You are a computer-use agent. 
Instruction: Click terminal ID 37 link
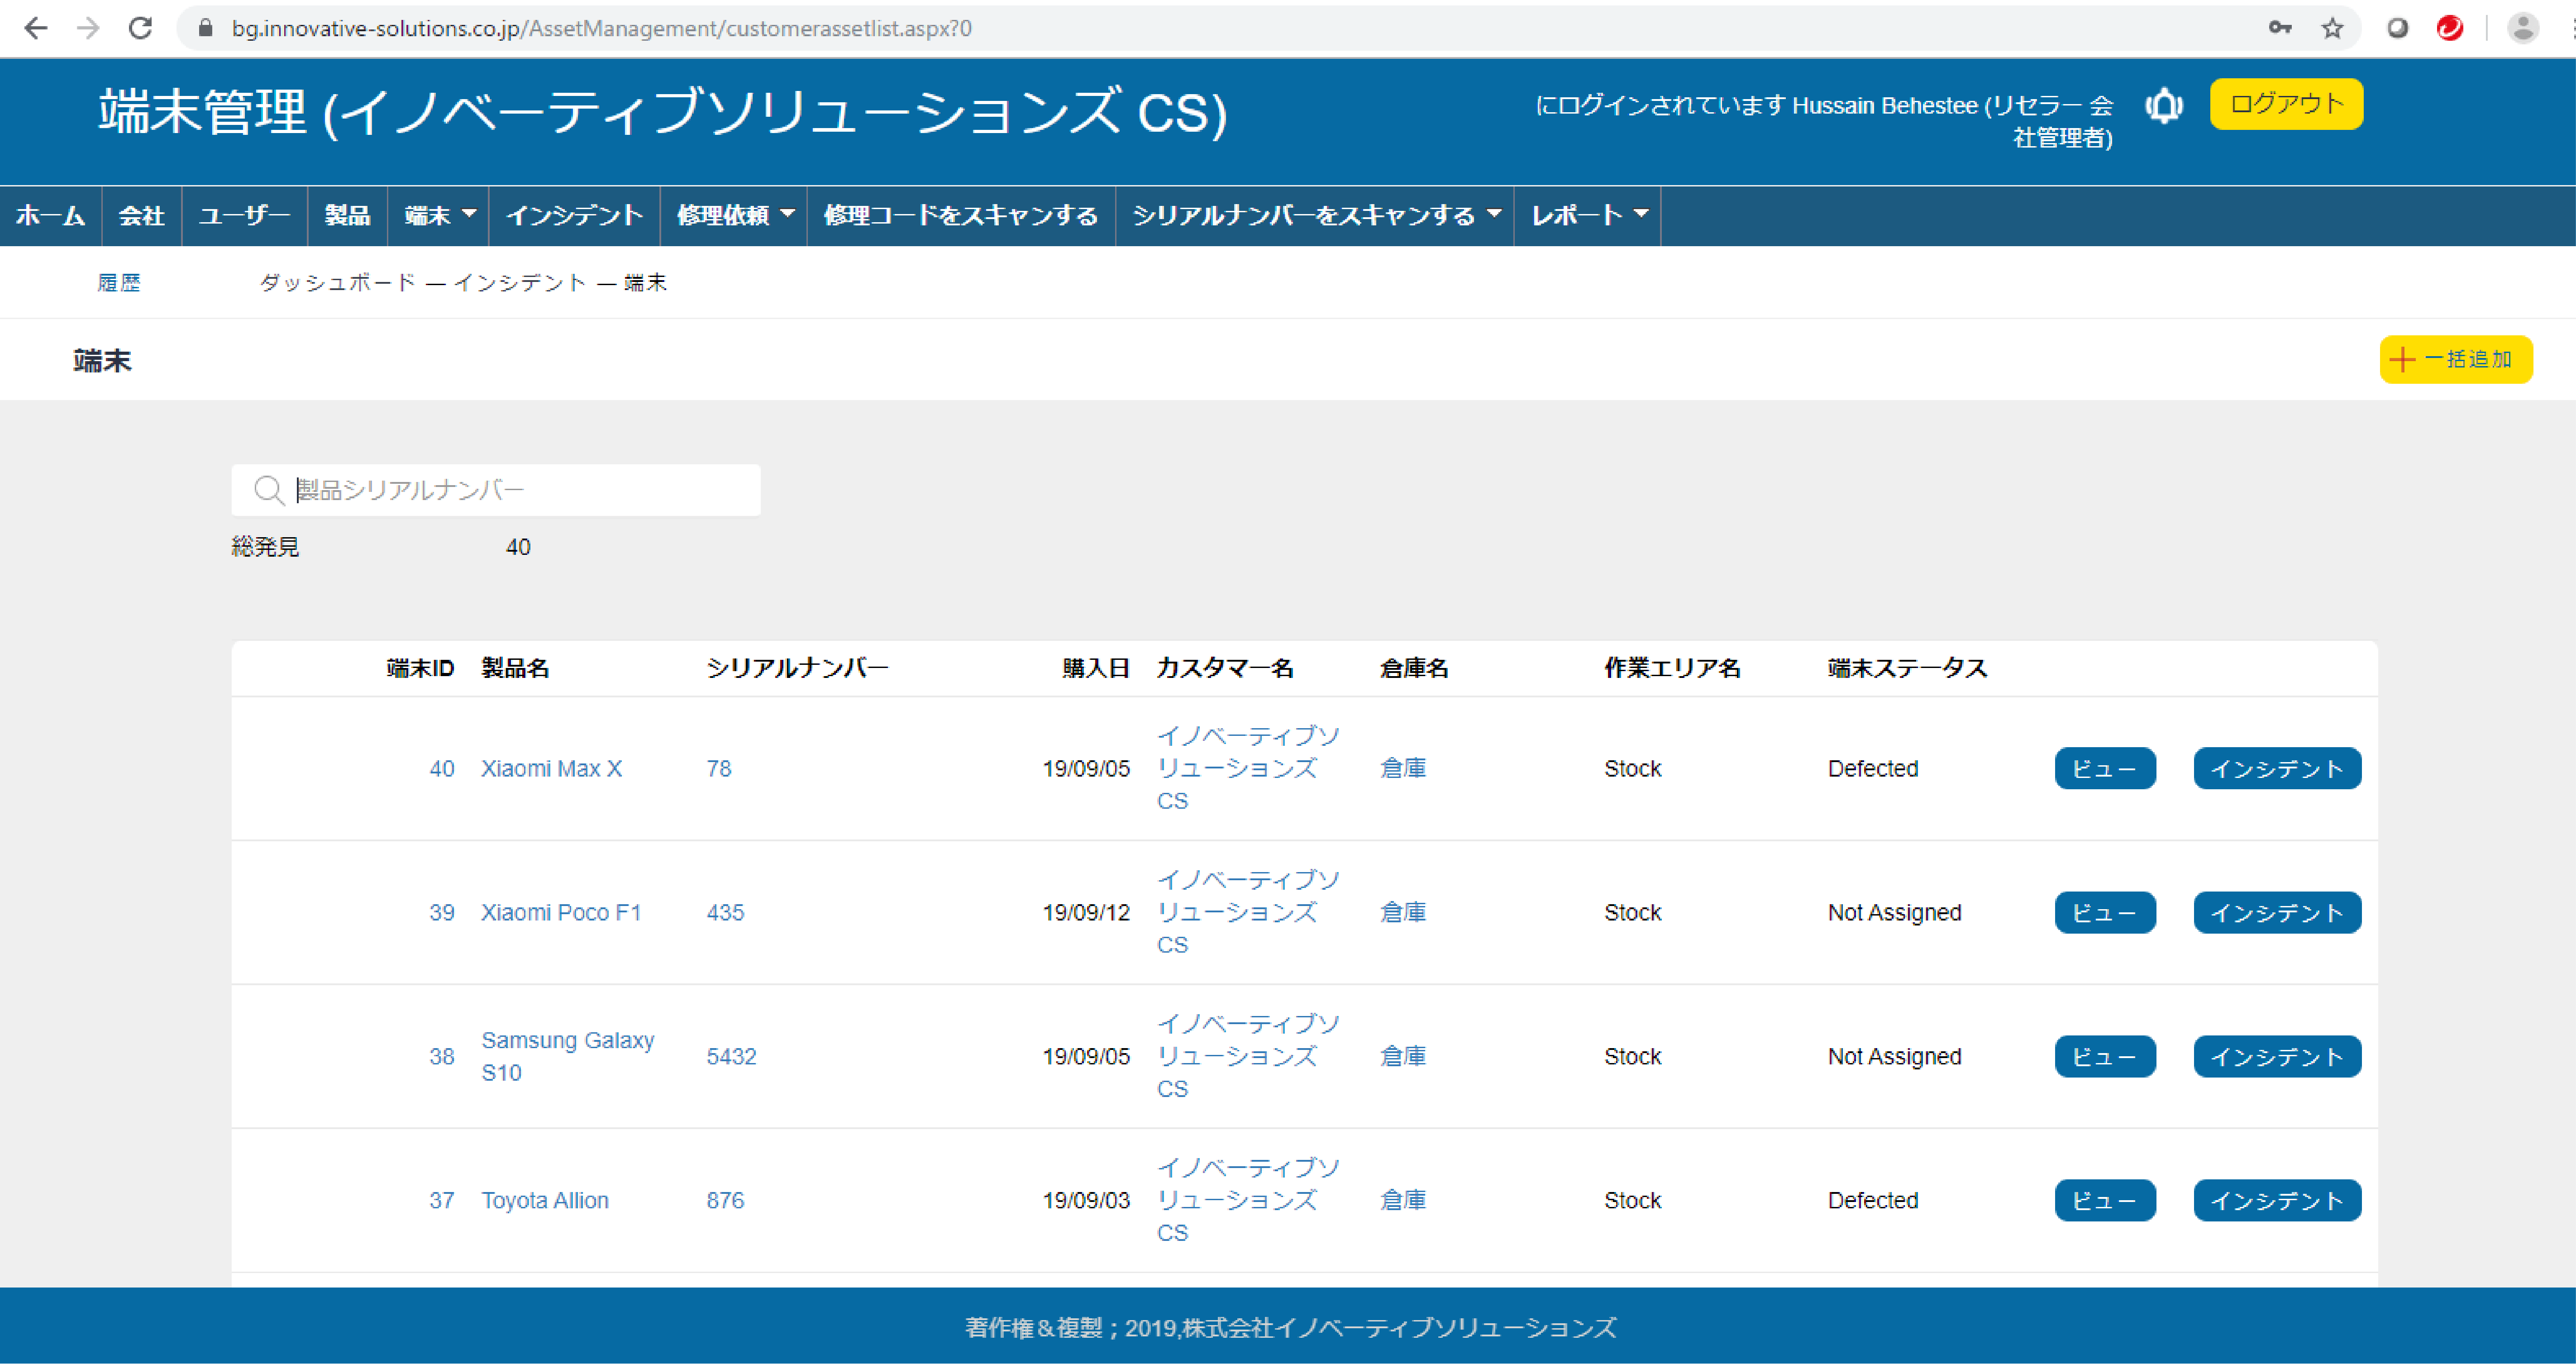(442, 1200)
